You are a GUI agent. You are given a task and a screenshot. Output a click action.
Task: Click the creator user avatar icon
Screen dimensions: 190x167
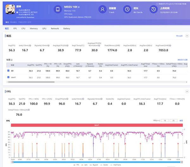point(102,10)
